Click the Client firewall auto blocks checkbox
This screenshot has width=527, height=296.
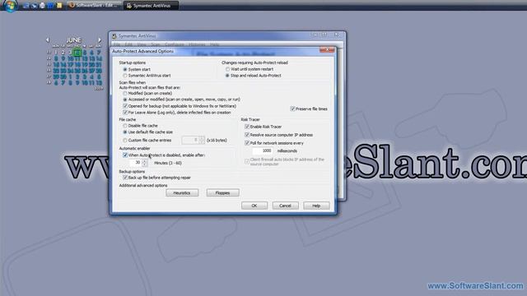247,161
